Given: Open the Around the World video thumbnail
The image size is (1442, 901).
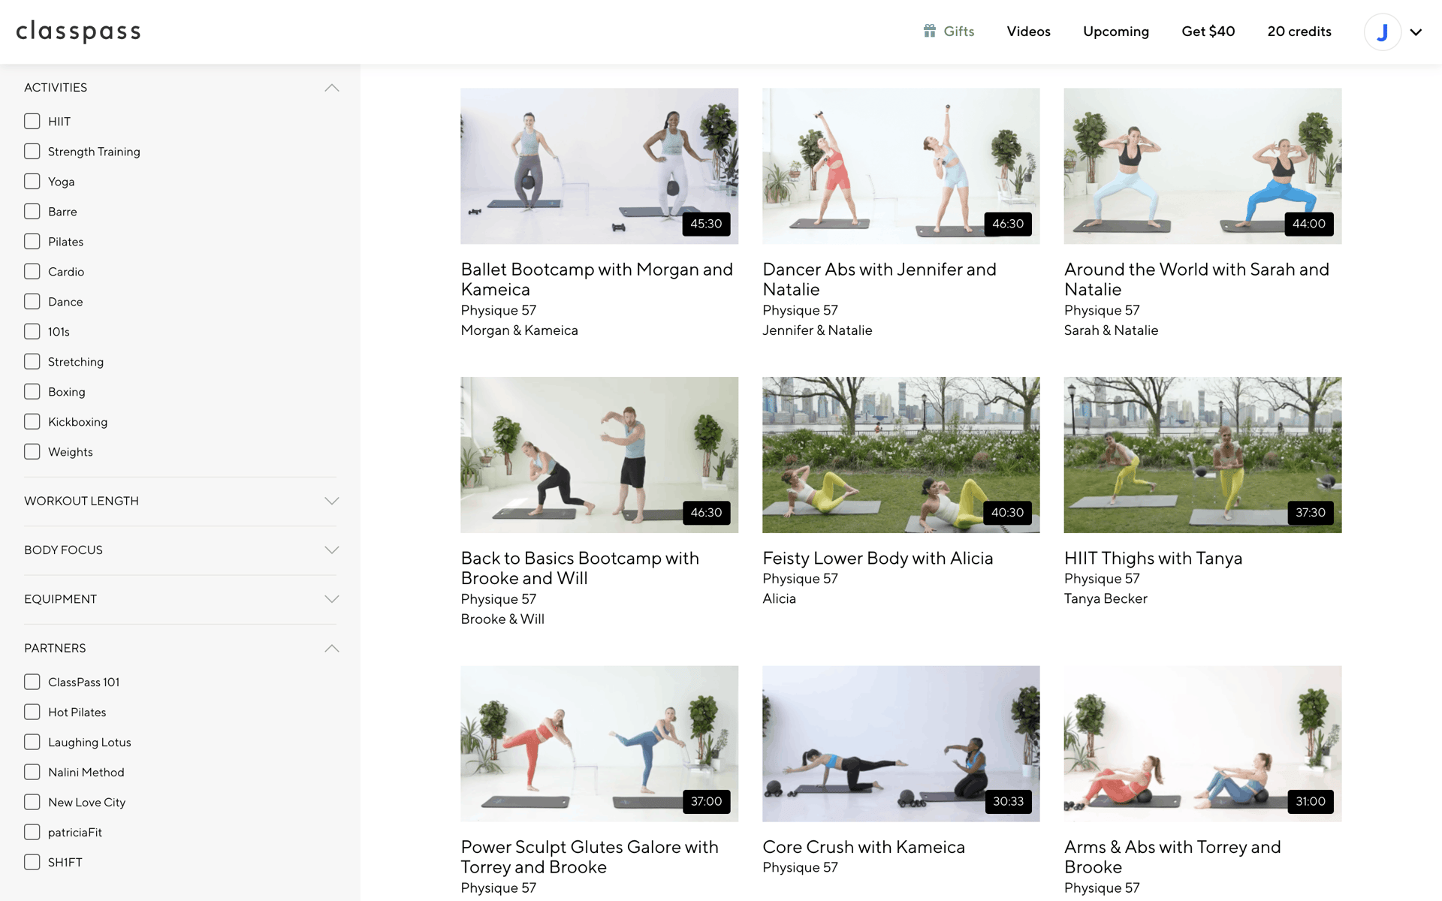Looking at the screenshot, I should (x=1202, y=166).
